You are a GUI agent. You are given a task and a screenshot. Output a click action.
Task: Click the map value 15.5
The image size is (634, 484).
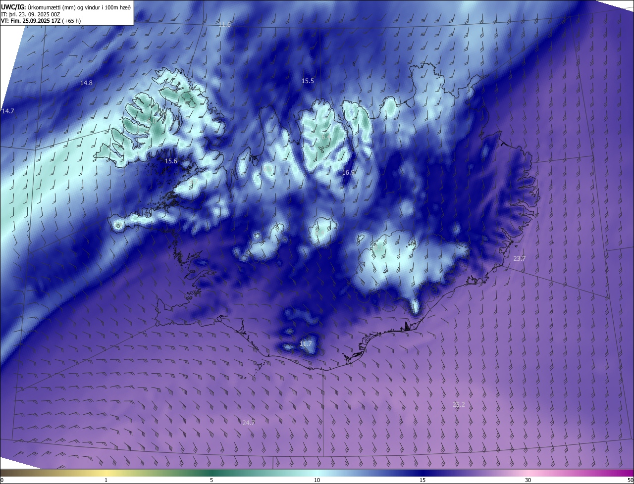[x=308, y=81]
